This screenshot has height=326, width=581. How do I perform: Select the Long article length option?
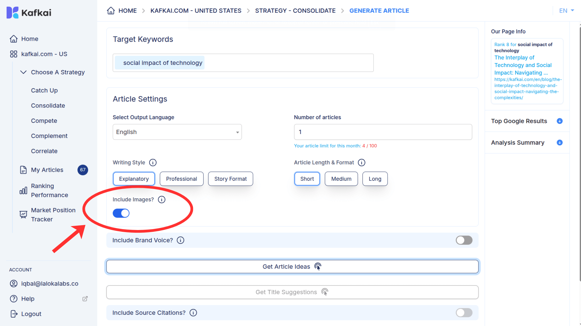click(x=375, y=179)
